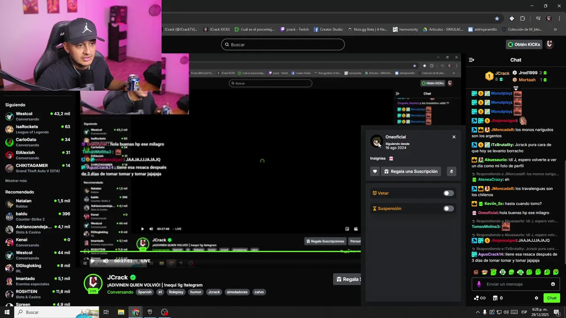Open browser extensions puzzle icon
The height and width of the screenshot is (318, 566).
[x=522, y=19]
